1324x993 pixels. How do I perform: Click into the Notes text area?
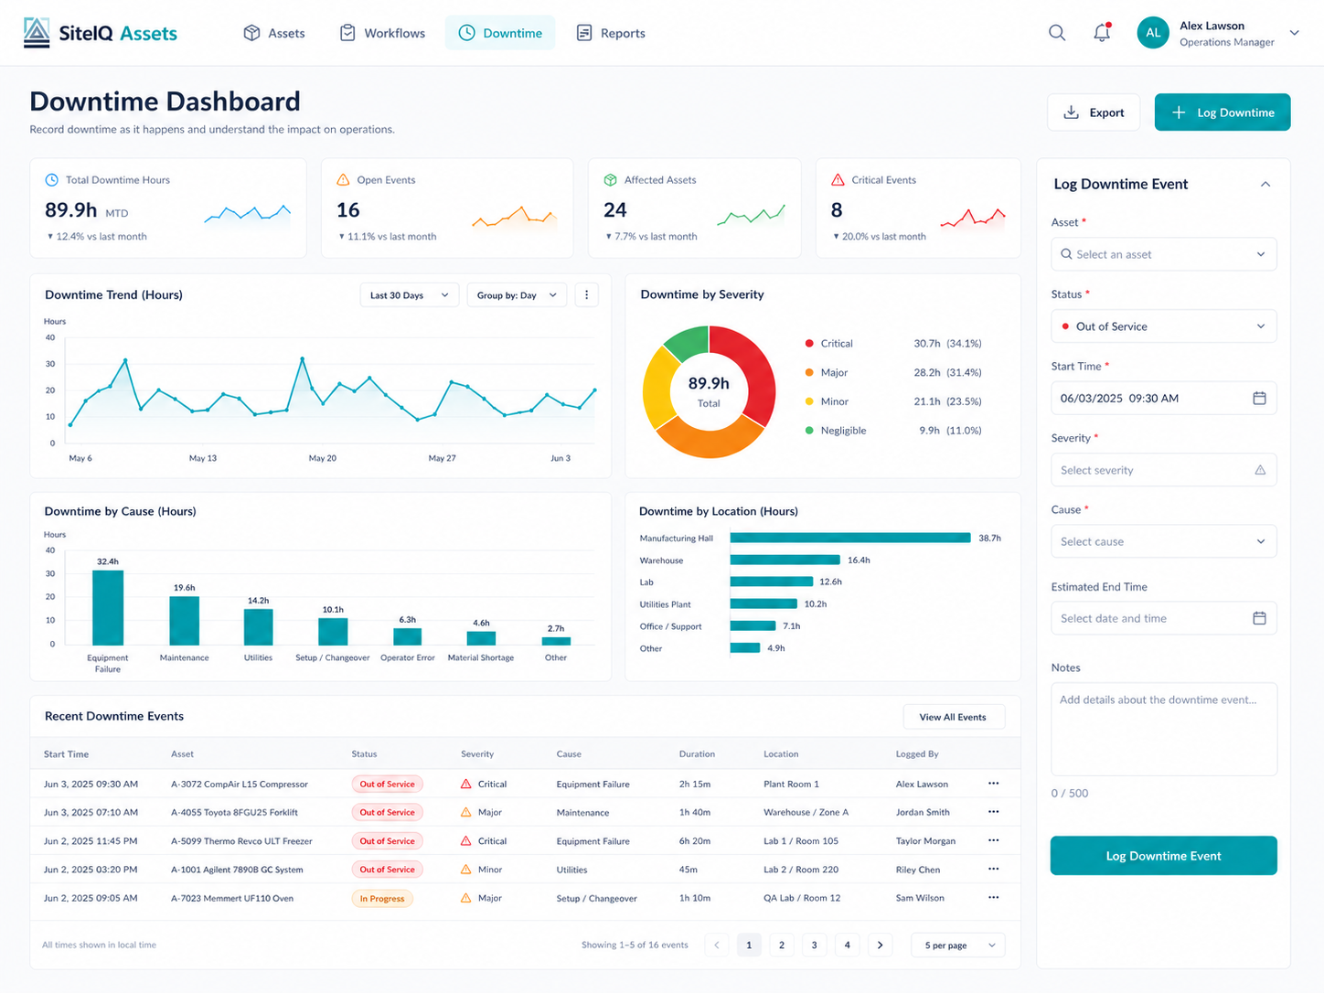click(x=1163, y=729)
